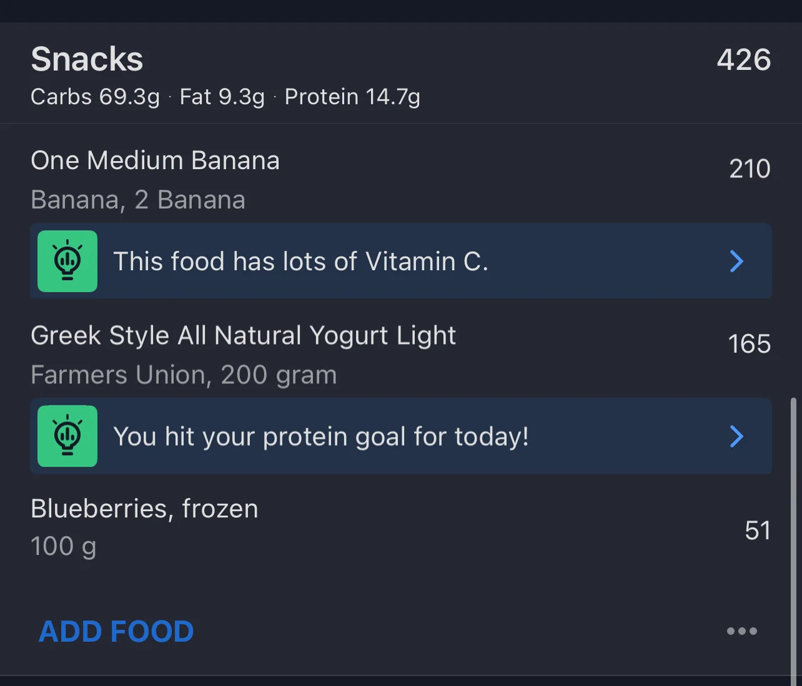
Task: Open the One Medium Banana entry
Action: point(155,160)
